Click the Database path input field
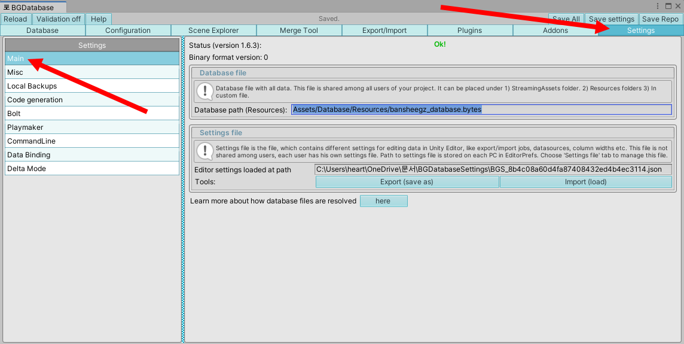This screenshot has width=684, height=344. [481, 109]
